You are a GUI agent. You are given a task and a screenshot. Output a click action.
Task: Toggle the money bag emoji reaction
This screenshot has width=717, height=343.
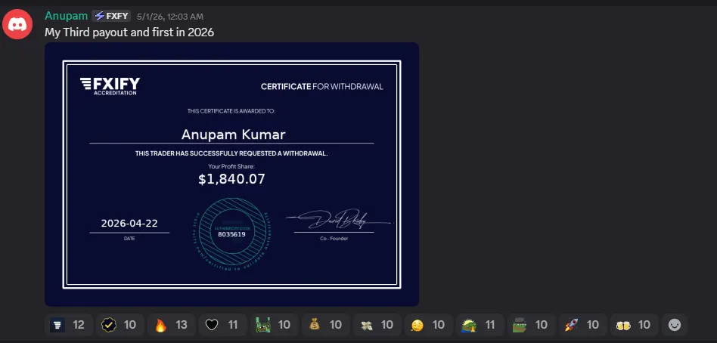[x=325, y=325]
